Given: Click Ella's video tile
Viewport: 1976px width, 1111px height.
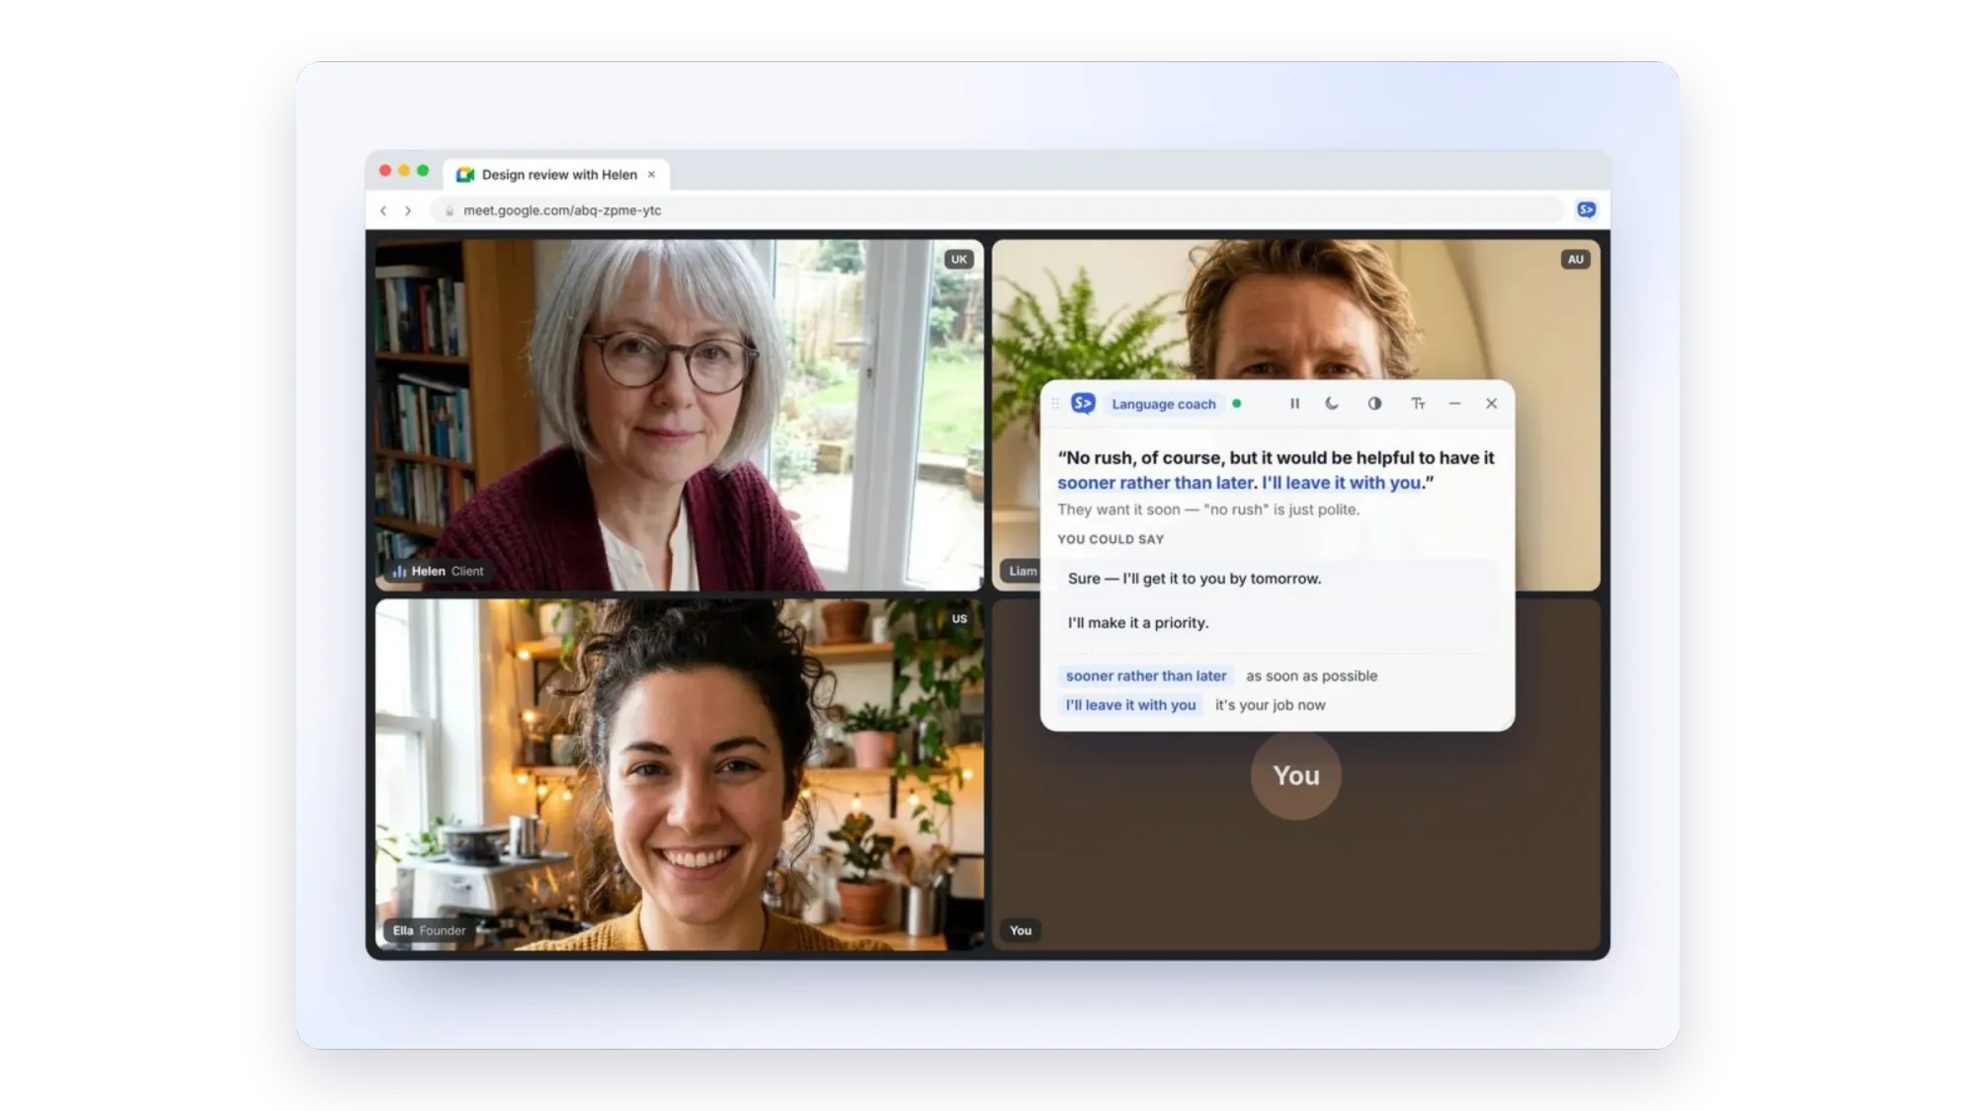Looking at the screenshot, I should click(x=680, y=774).
